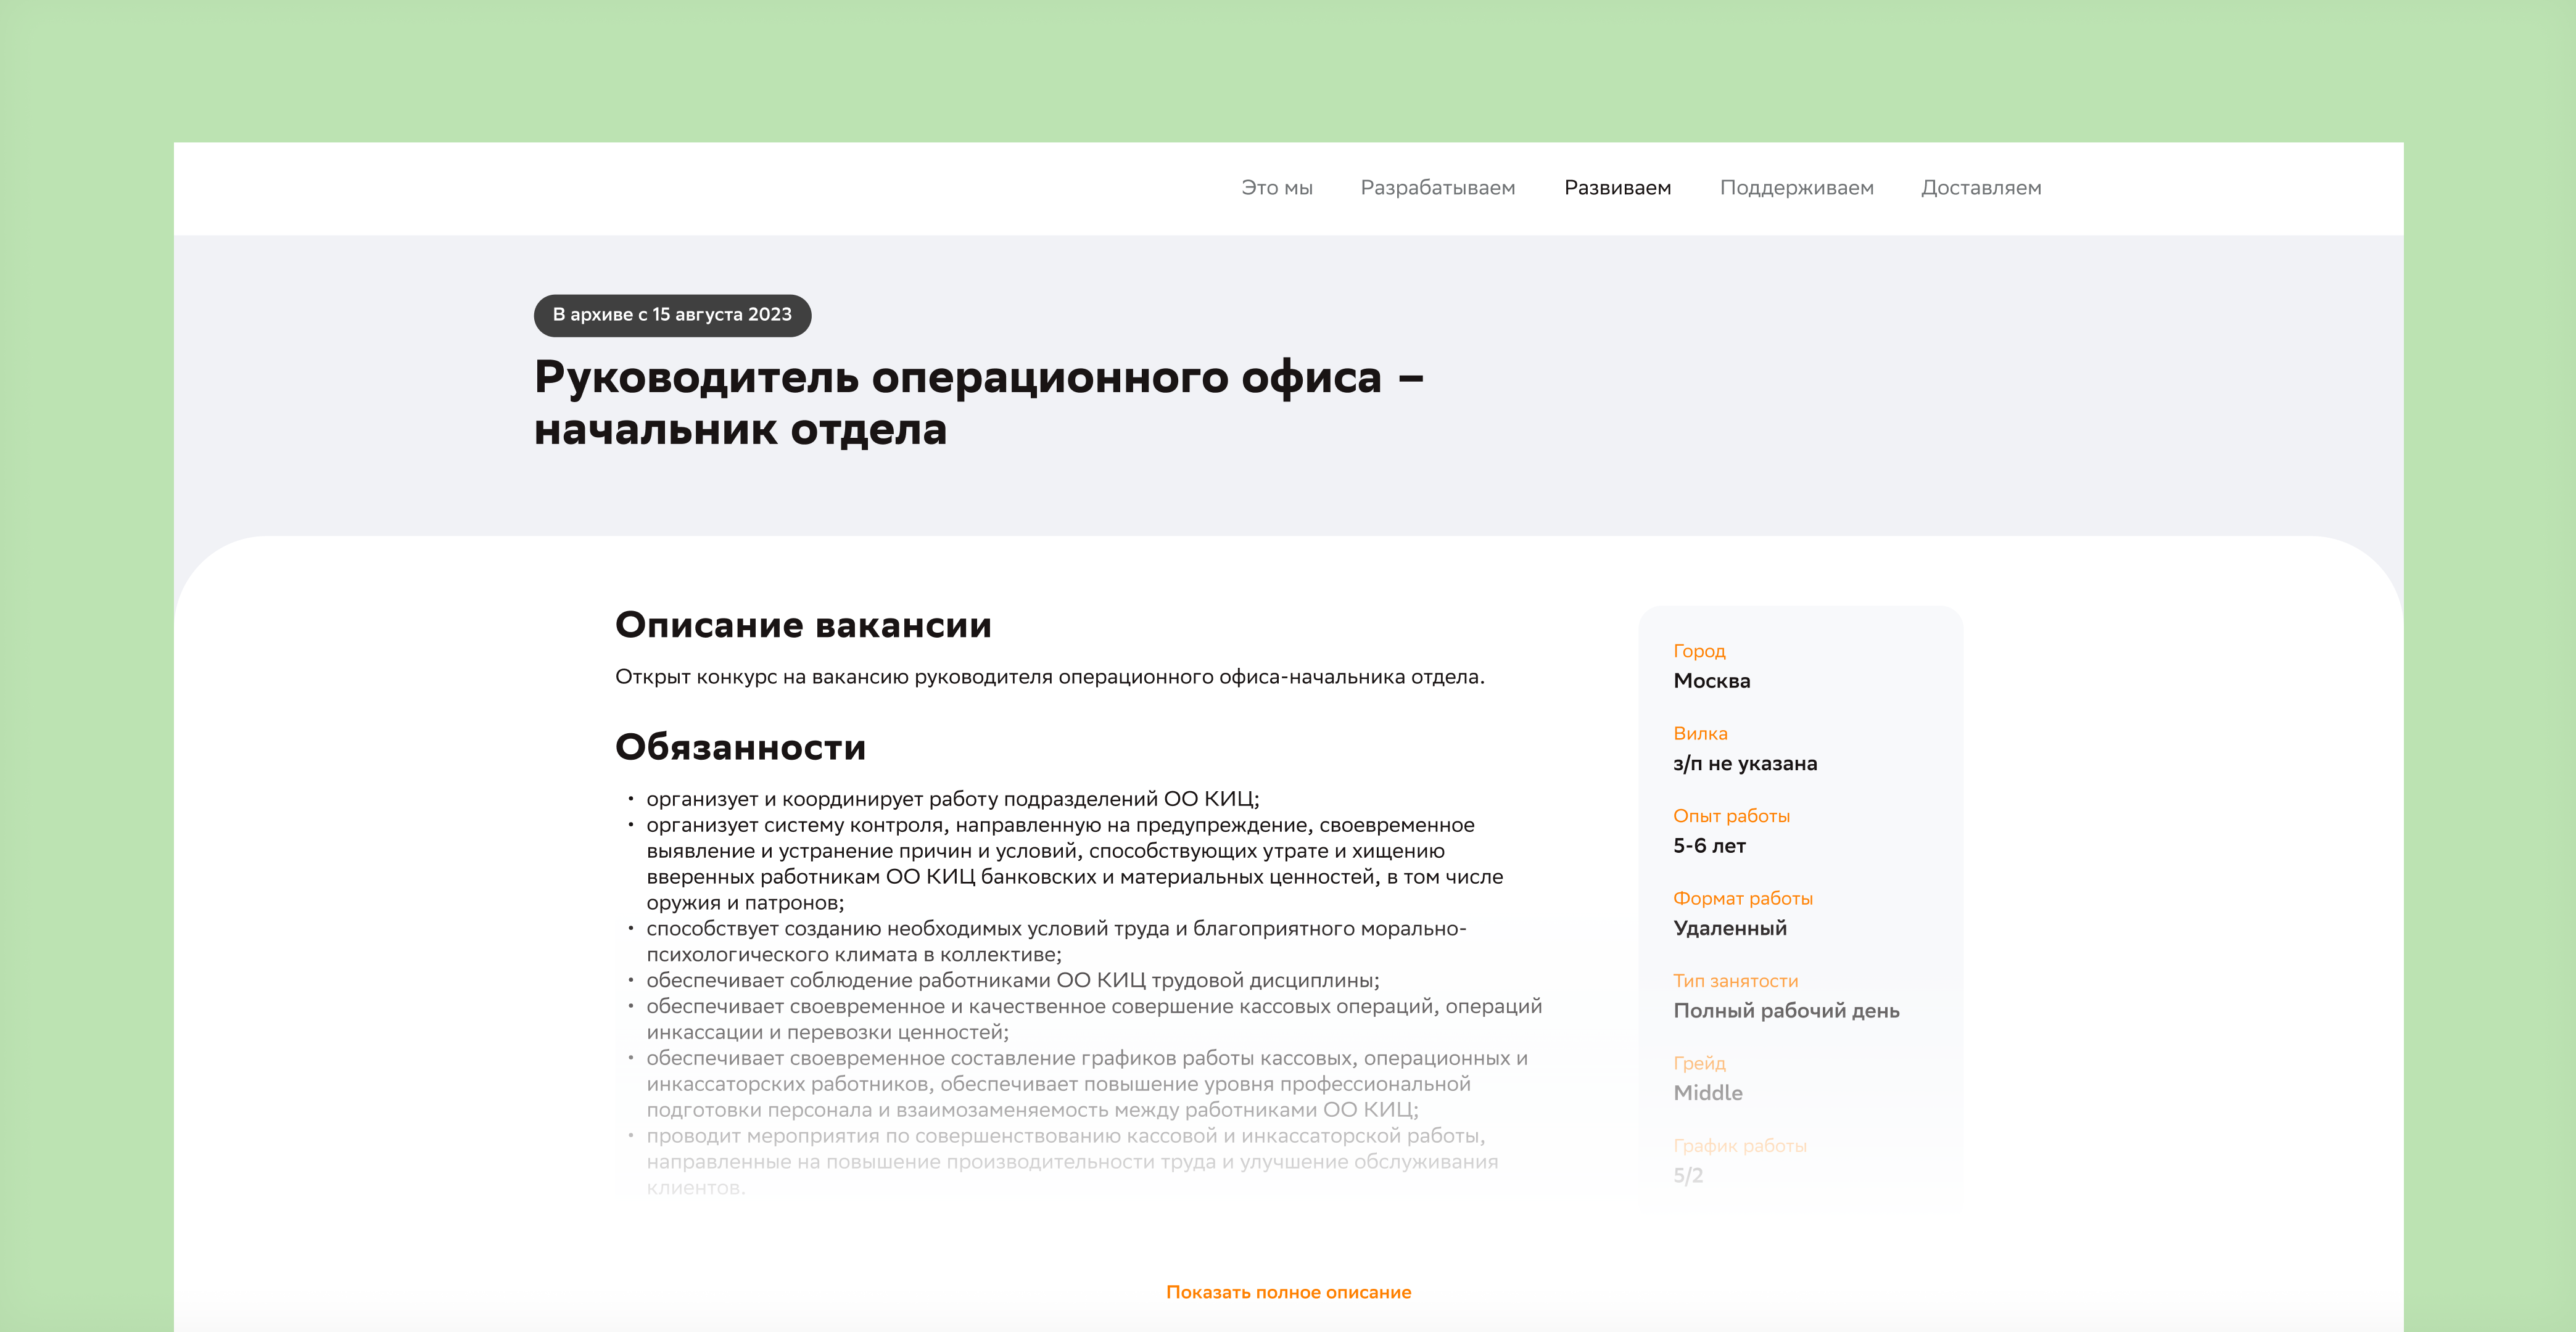Screen dimensions: 2576x1332
Task: Click the bullet "способствует созданию необходимых условий труда"
Action: click(x=1056, y=941)
